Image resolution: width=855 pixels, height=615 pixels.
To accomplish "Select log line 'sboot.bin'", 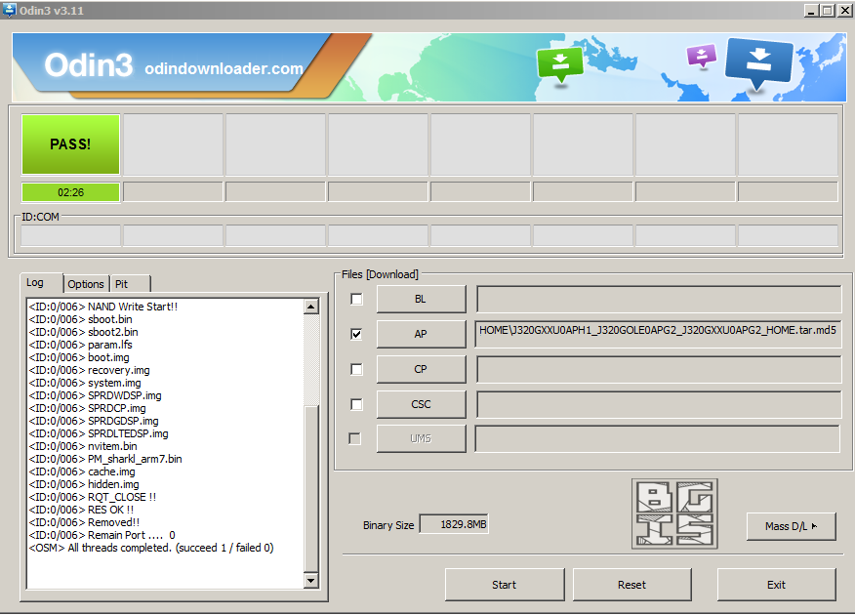I will point(81,319).
